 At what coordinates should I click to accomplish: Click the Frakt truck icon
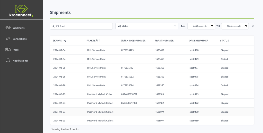[x=8, y=50]
